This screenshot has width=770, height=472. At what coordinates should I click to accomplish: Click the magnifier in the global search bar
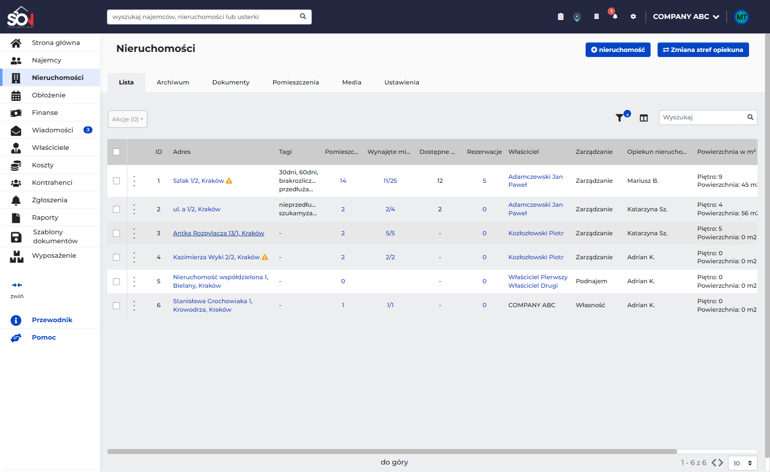(x=303, y=16)
